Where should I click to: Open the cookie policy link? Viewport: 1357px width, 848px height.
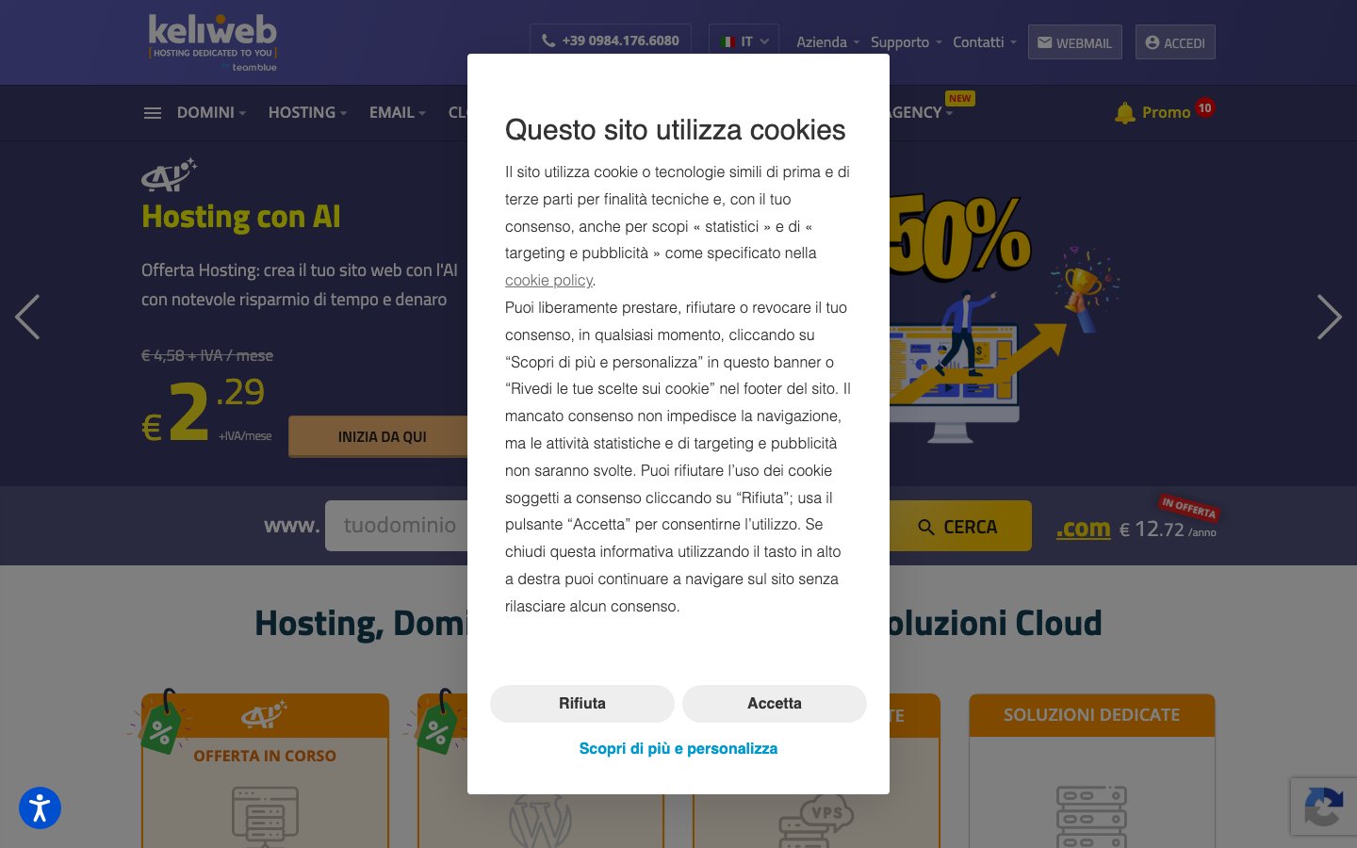click(x=548, y=280)
